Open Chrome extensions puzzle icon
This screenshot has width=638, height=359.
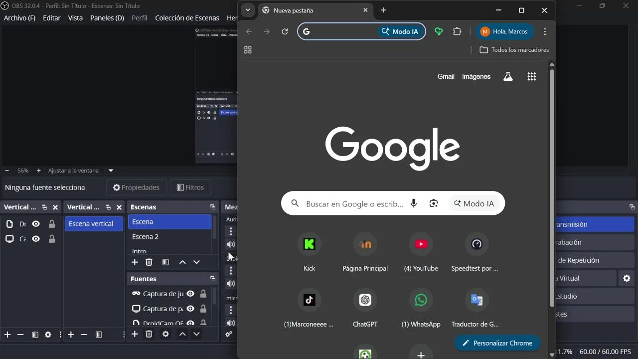(x=457, y=31)
